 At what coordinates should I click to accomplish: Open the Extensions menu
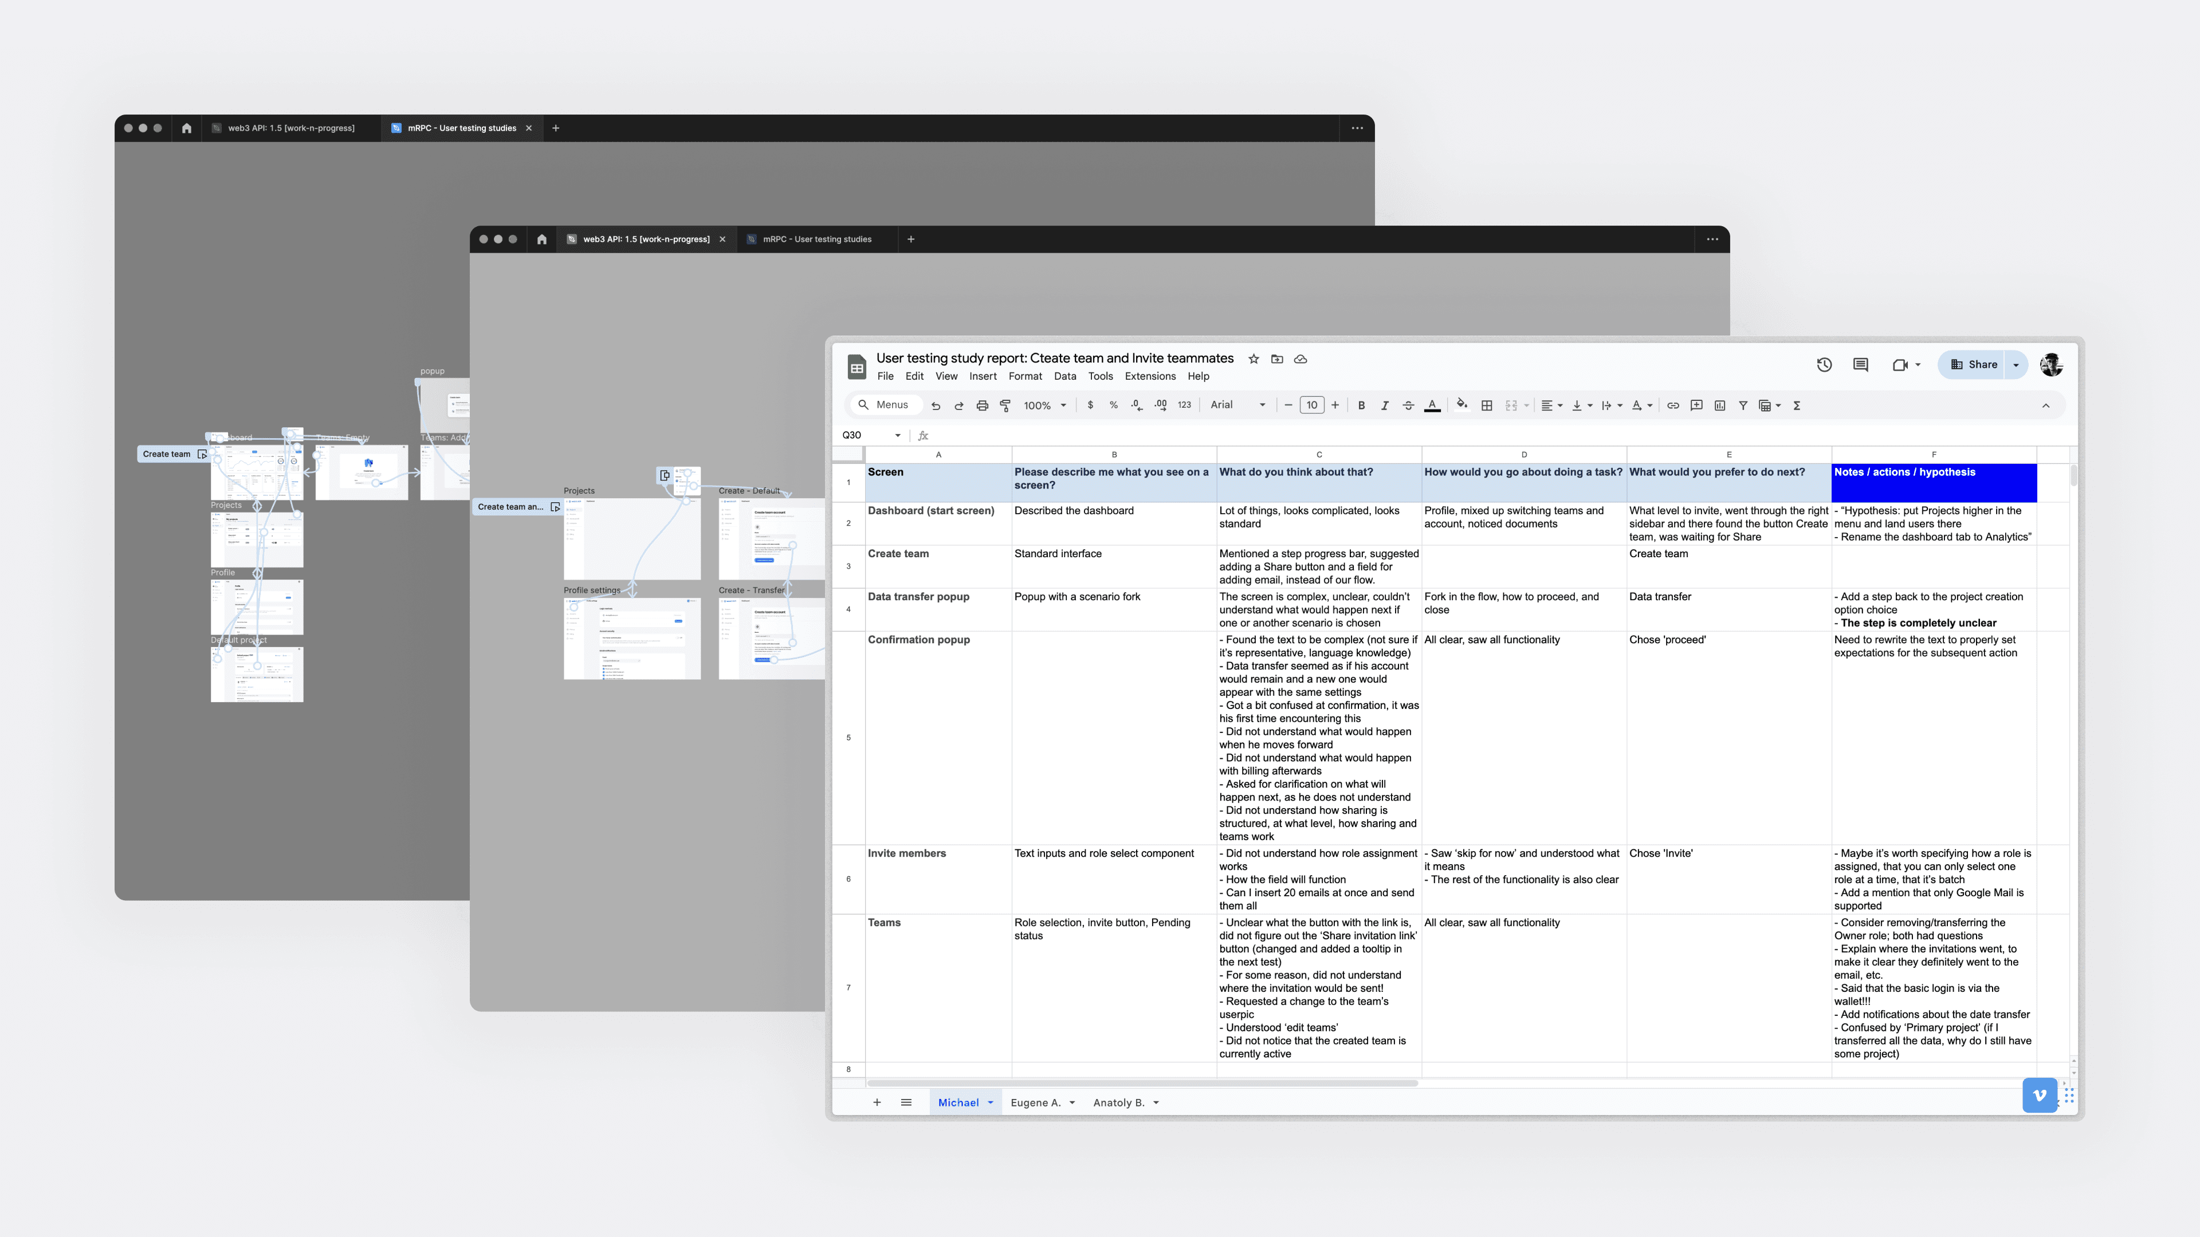coord(1149,376)
